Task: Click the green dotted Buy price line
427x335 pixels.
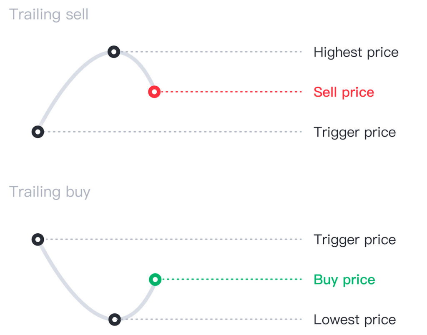Action: 232,279
